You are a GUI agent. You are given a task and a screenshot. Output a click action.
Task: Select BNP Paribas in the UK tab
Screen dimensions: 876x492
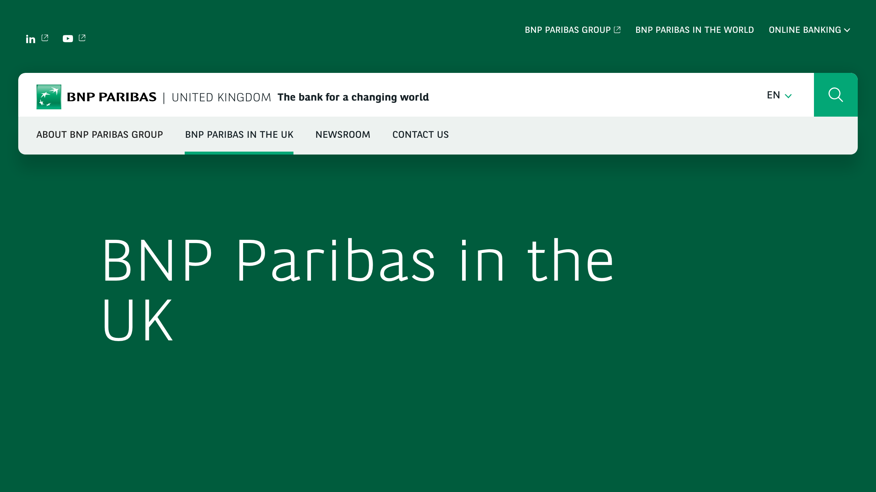point(239,134)
